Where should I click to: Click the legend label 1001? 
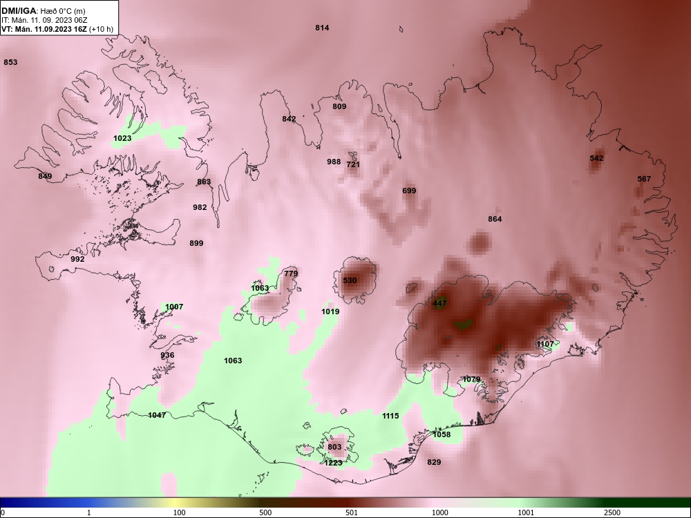point(526,512)
